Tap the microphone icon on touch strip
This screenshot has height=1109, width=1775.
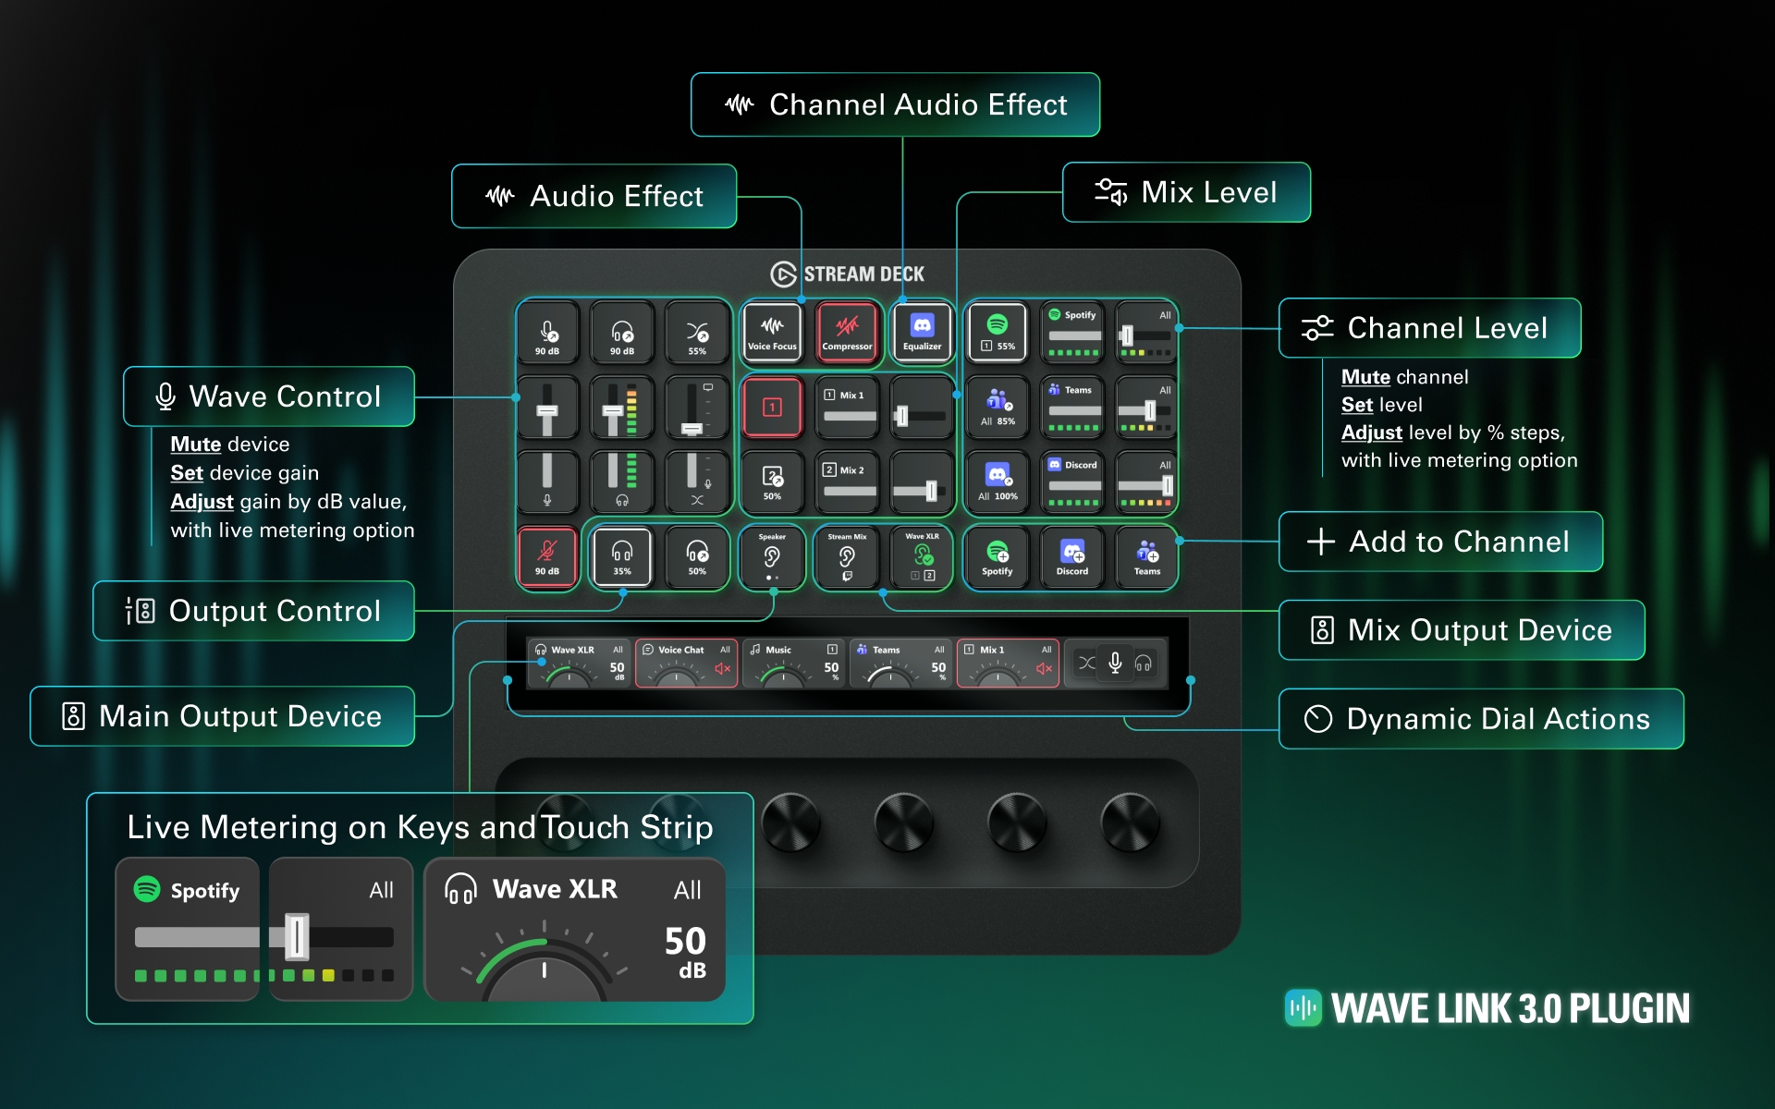click(x=1115, y=663)
